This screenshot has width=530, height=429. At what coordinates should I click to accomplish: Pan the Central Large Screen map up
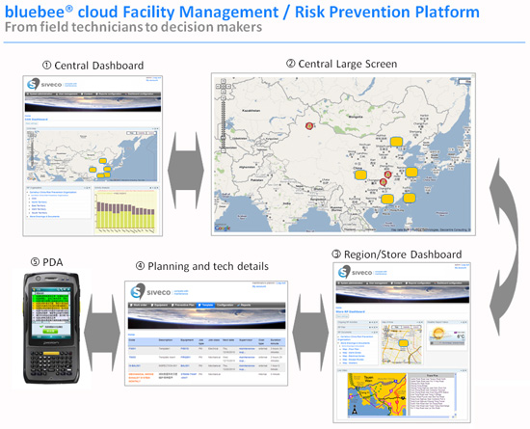tap(224, 81)
